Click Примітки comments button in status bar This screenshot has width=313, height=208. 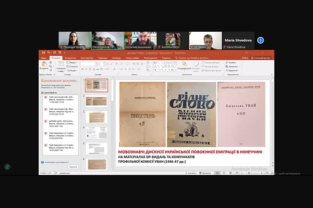205,173
